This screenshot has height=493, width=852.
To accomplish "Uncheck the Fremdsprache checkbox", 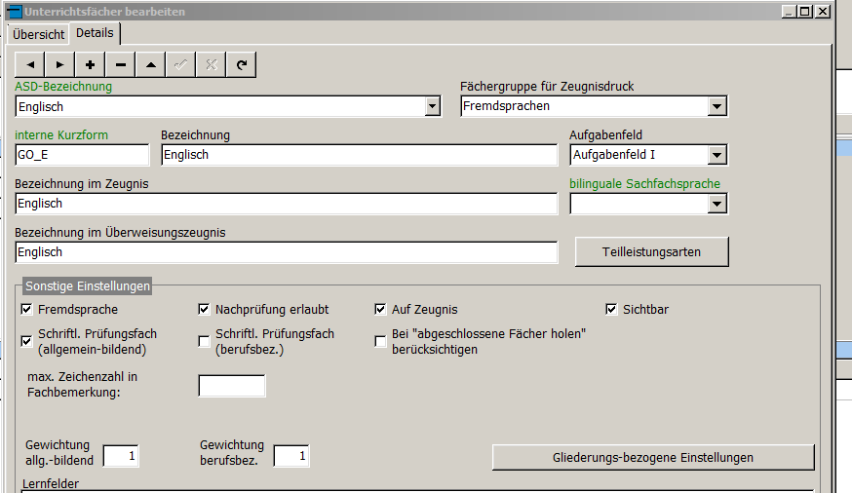I will tap(26, 310).
